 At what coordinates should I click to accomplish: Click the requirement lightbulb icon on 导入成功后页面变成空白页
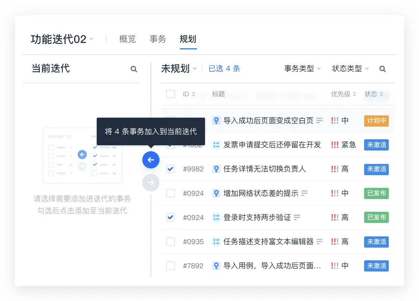pyautogui.click(x=216, y=121)
